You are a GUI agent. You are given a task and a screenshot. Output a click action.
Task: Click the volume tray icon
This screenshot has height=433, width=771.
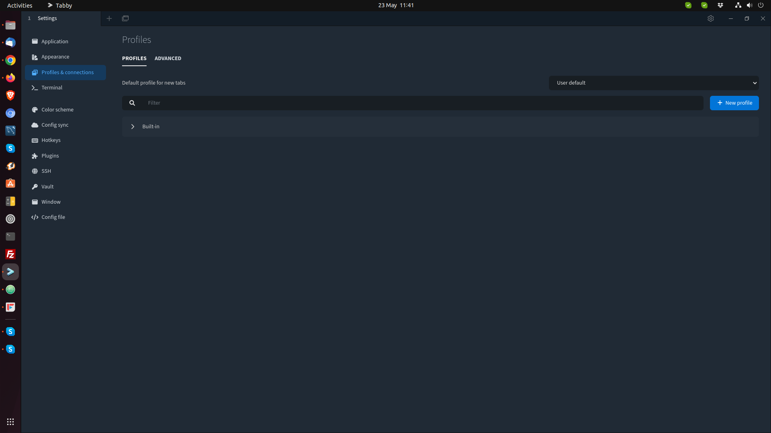click(x=749, y=5)
